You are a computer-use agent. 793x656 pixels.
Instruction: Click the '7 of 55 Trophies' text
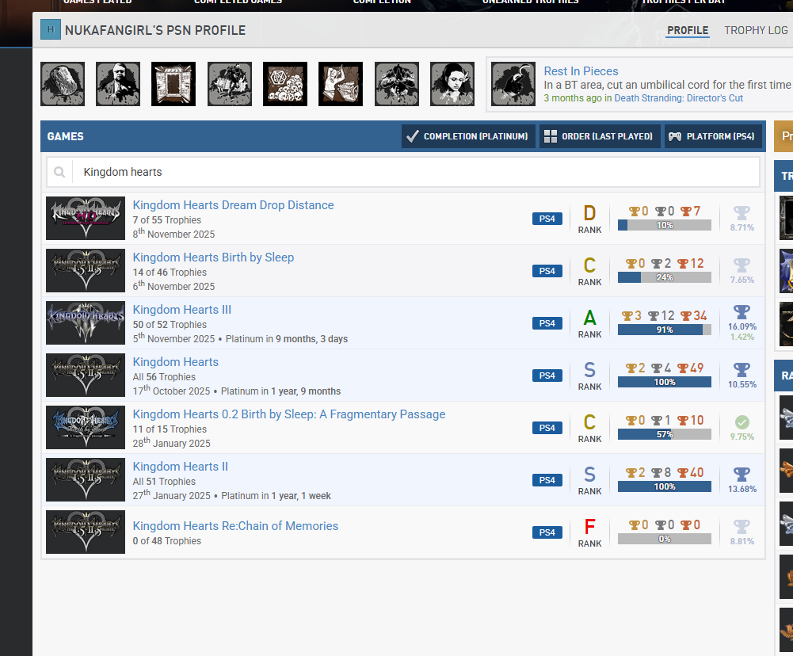[x=167, y=220]
